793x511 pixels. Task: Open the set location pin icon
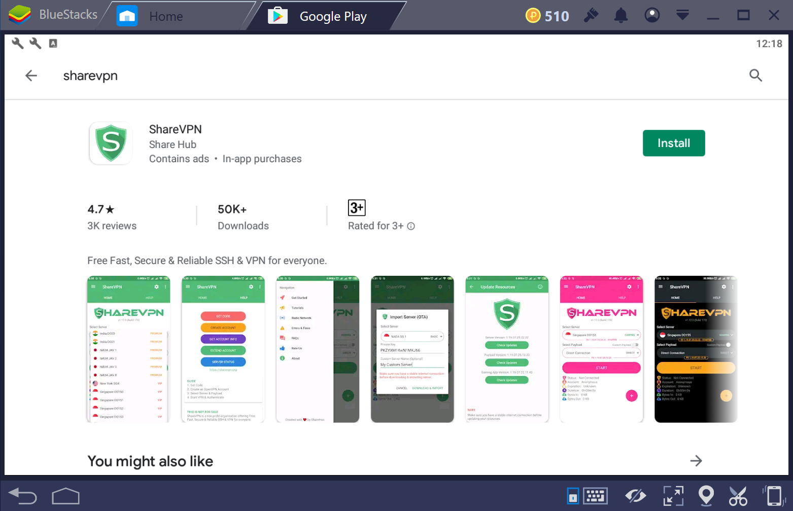click(x=706, y=496)
